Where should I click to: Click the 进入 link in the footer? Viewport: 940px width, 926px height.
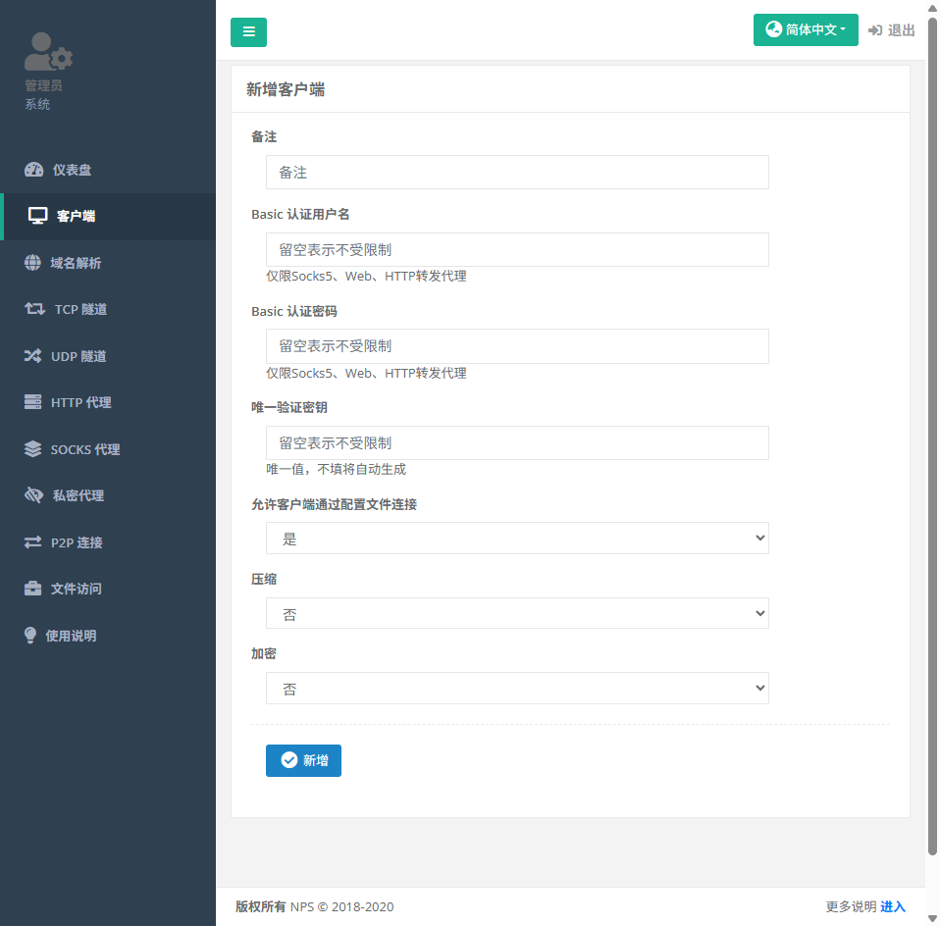[x=893, y=906]
